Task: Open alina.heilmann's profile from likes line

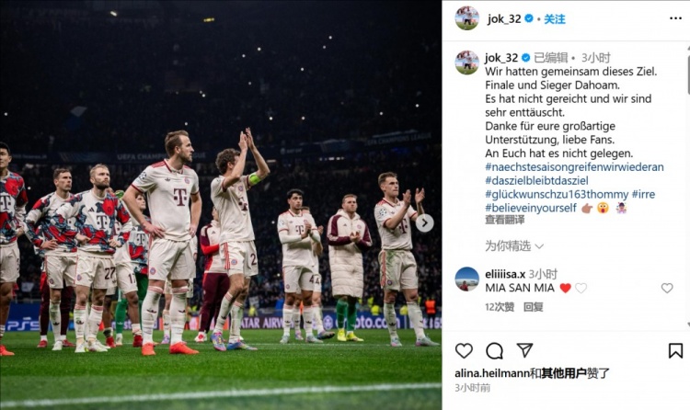Action: [491, 373]
